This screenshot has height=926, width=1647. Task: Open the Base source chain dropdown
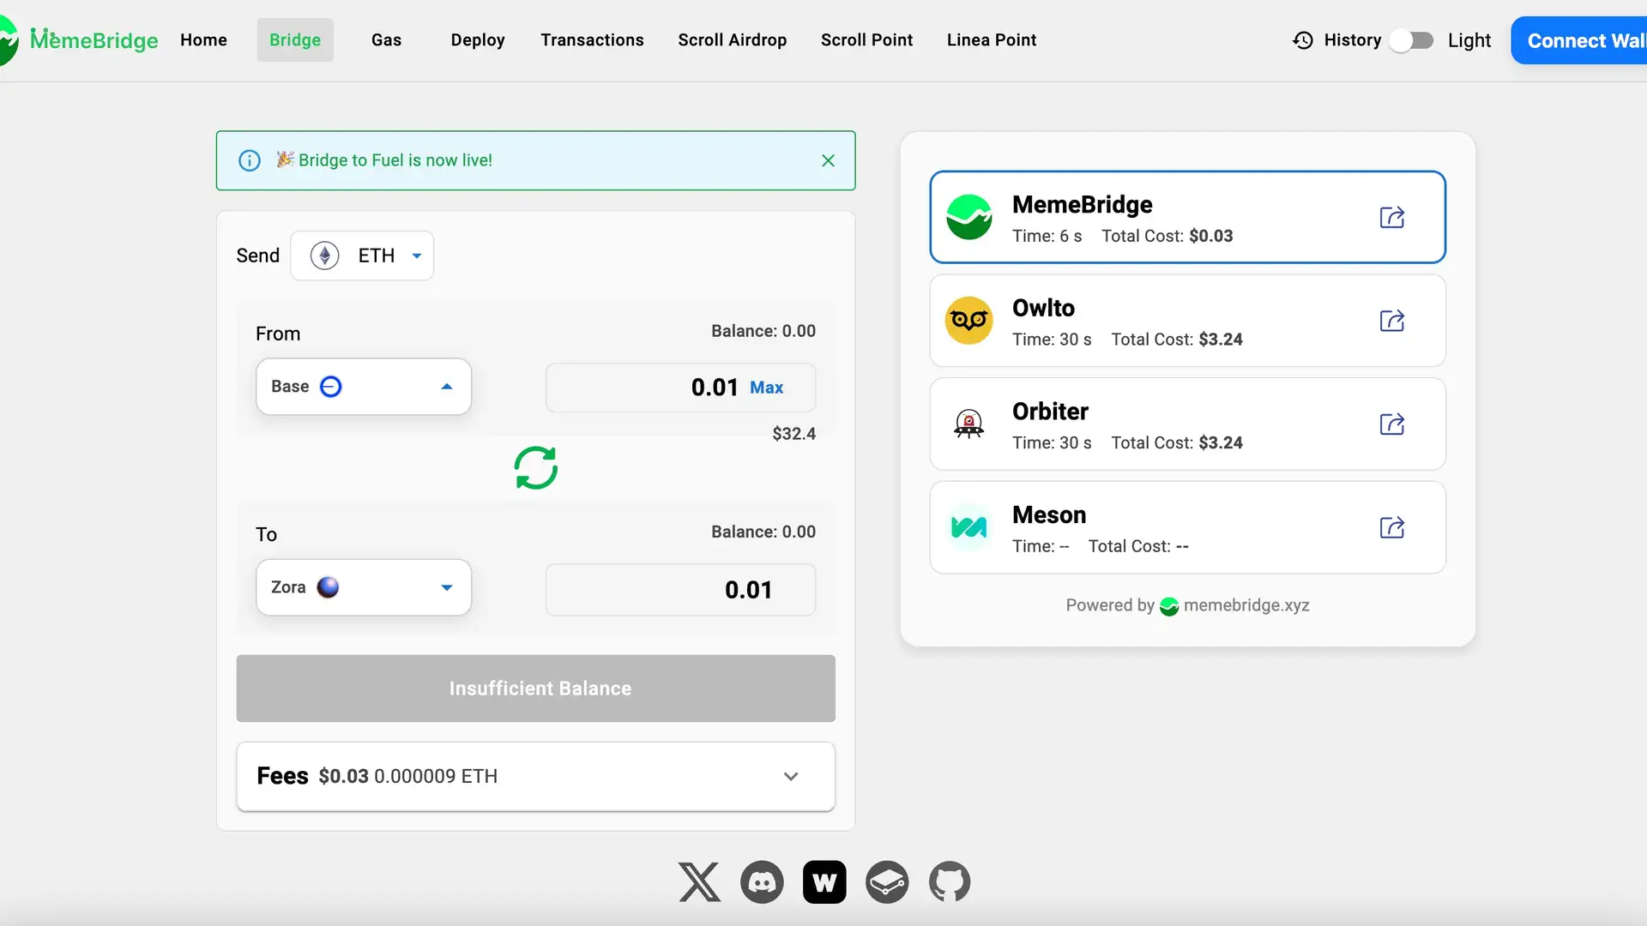click(363, 387)
